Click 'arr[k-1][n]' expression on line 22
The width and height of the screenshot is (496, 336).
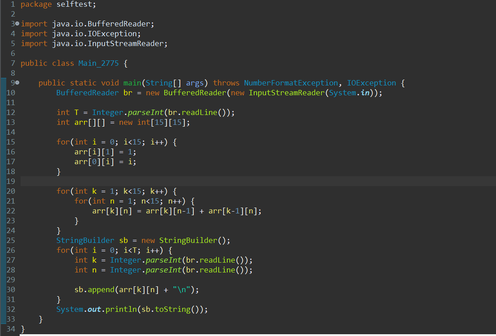point(233,211)
